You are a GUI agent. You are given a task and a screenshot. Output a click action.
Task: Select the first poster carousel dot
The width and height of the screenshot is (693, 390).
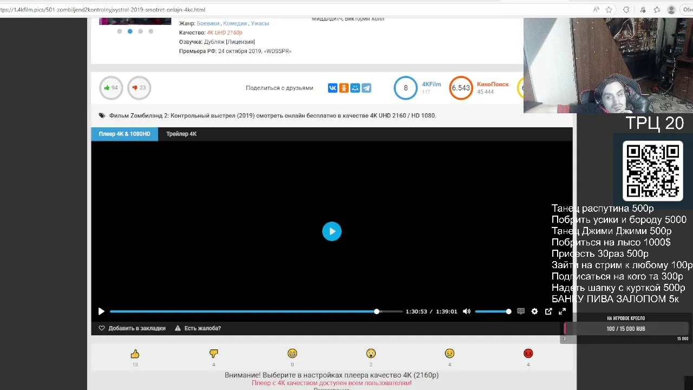click(x=120, y=31)
